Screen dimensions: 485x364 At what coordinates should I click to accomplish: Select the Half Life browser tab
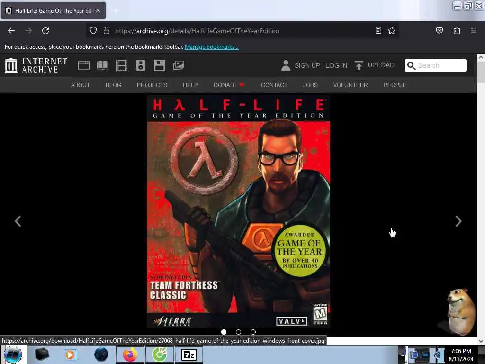pyautogui.click(x=53, y=11)
